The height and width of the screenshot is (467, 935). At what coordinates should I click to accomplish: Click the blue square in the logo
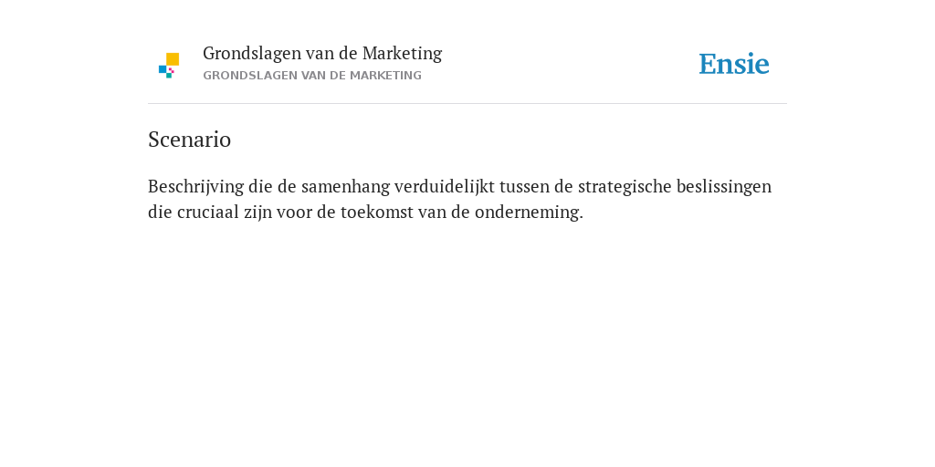pyautogui.click(x=163, y=69)
